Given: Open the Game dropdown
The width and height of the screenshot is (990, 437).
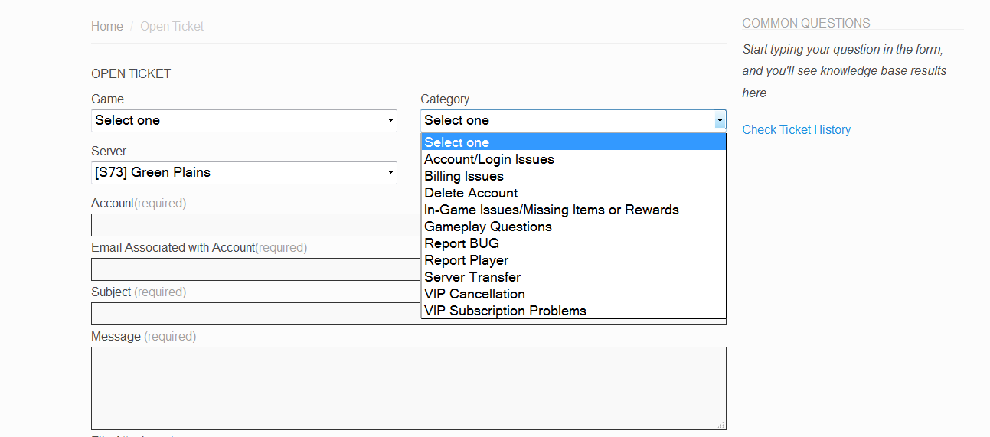Looking at the screenshot, I should (x=243, y=120).
